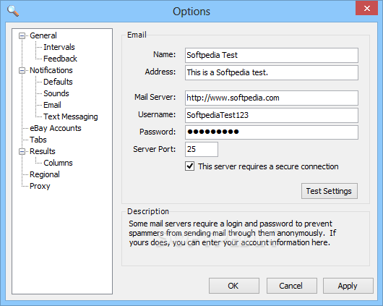Apply the email settings
The image size is (383, 306).
point(348,286)
